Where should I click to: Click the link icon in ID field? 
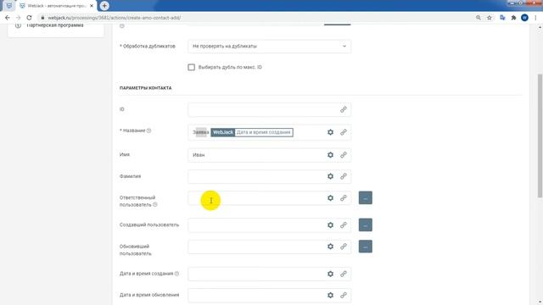343,109
